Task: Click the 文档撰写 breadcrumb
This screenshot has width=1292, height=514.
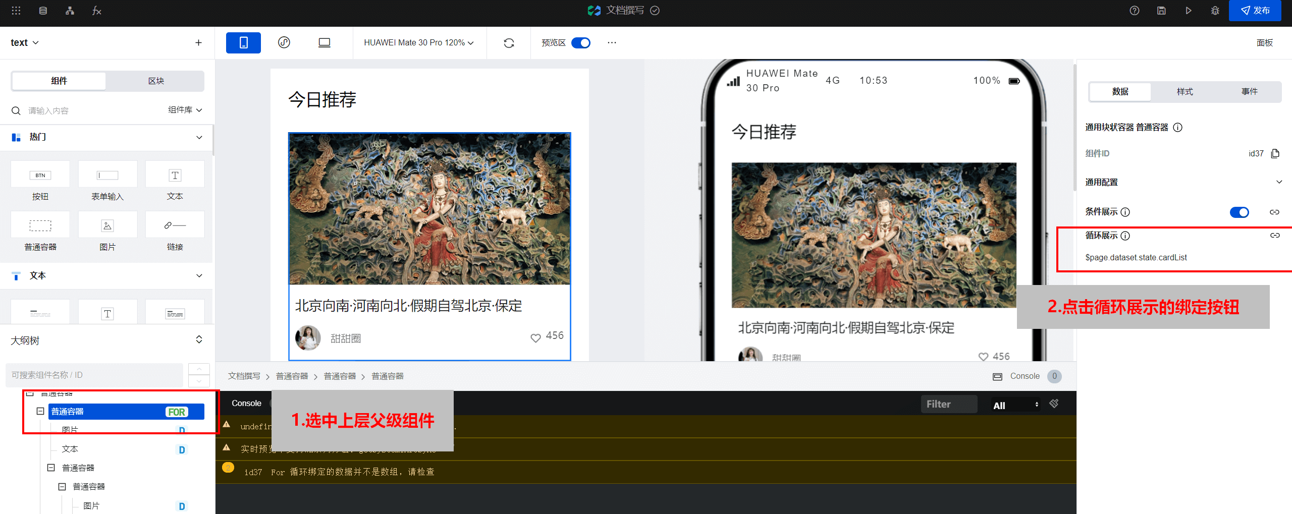Action: point(244,376)
